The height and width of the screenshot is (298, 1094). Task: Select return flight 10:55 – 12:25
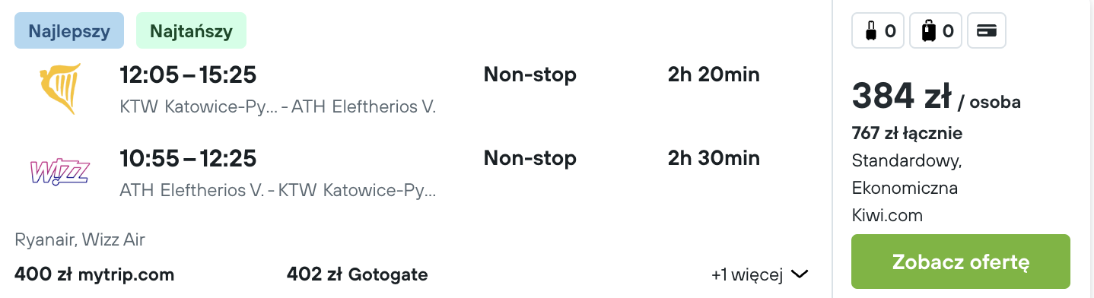[188, 158]
